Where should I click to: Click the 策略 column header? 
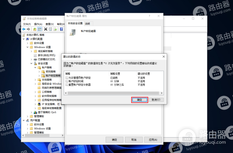[87, 74]
